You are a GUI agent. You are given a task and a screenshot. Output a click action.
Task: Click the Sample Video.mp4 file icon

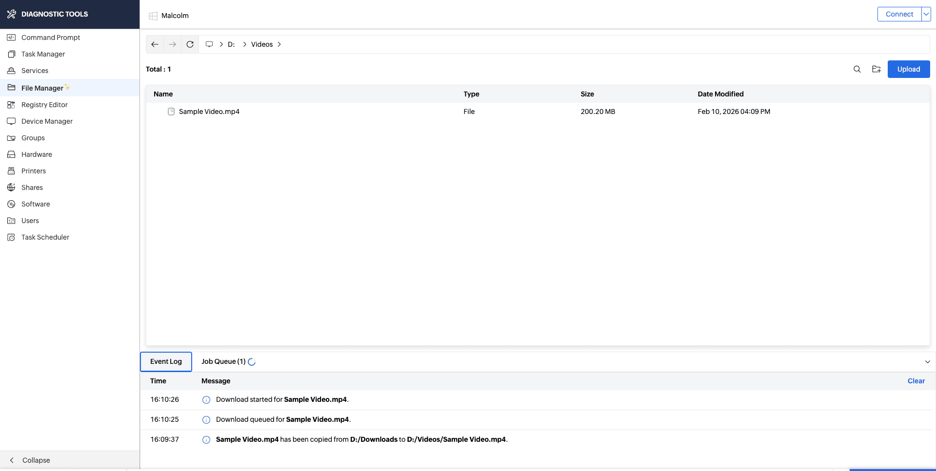[x=171, y=112]
